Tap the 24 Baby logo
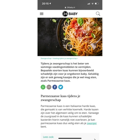140x140 pixels. tap(70, 14)
